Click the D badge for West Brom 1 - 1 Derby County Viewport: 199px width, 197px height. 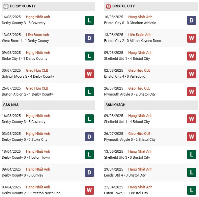89,38
